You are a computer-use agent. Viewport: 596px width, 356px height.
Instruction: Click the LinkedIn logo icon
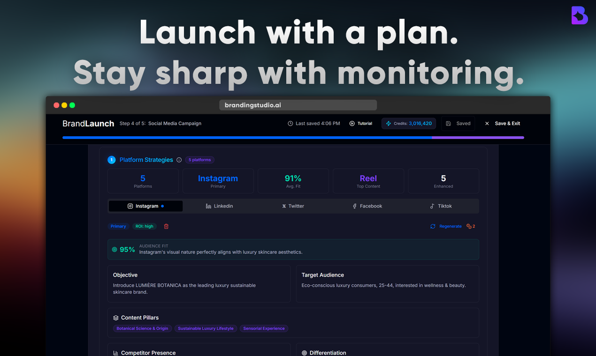tap(208, 206)
